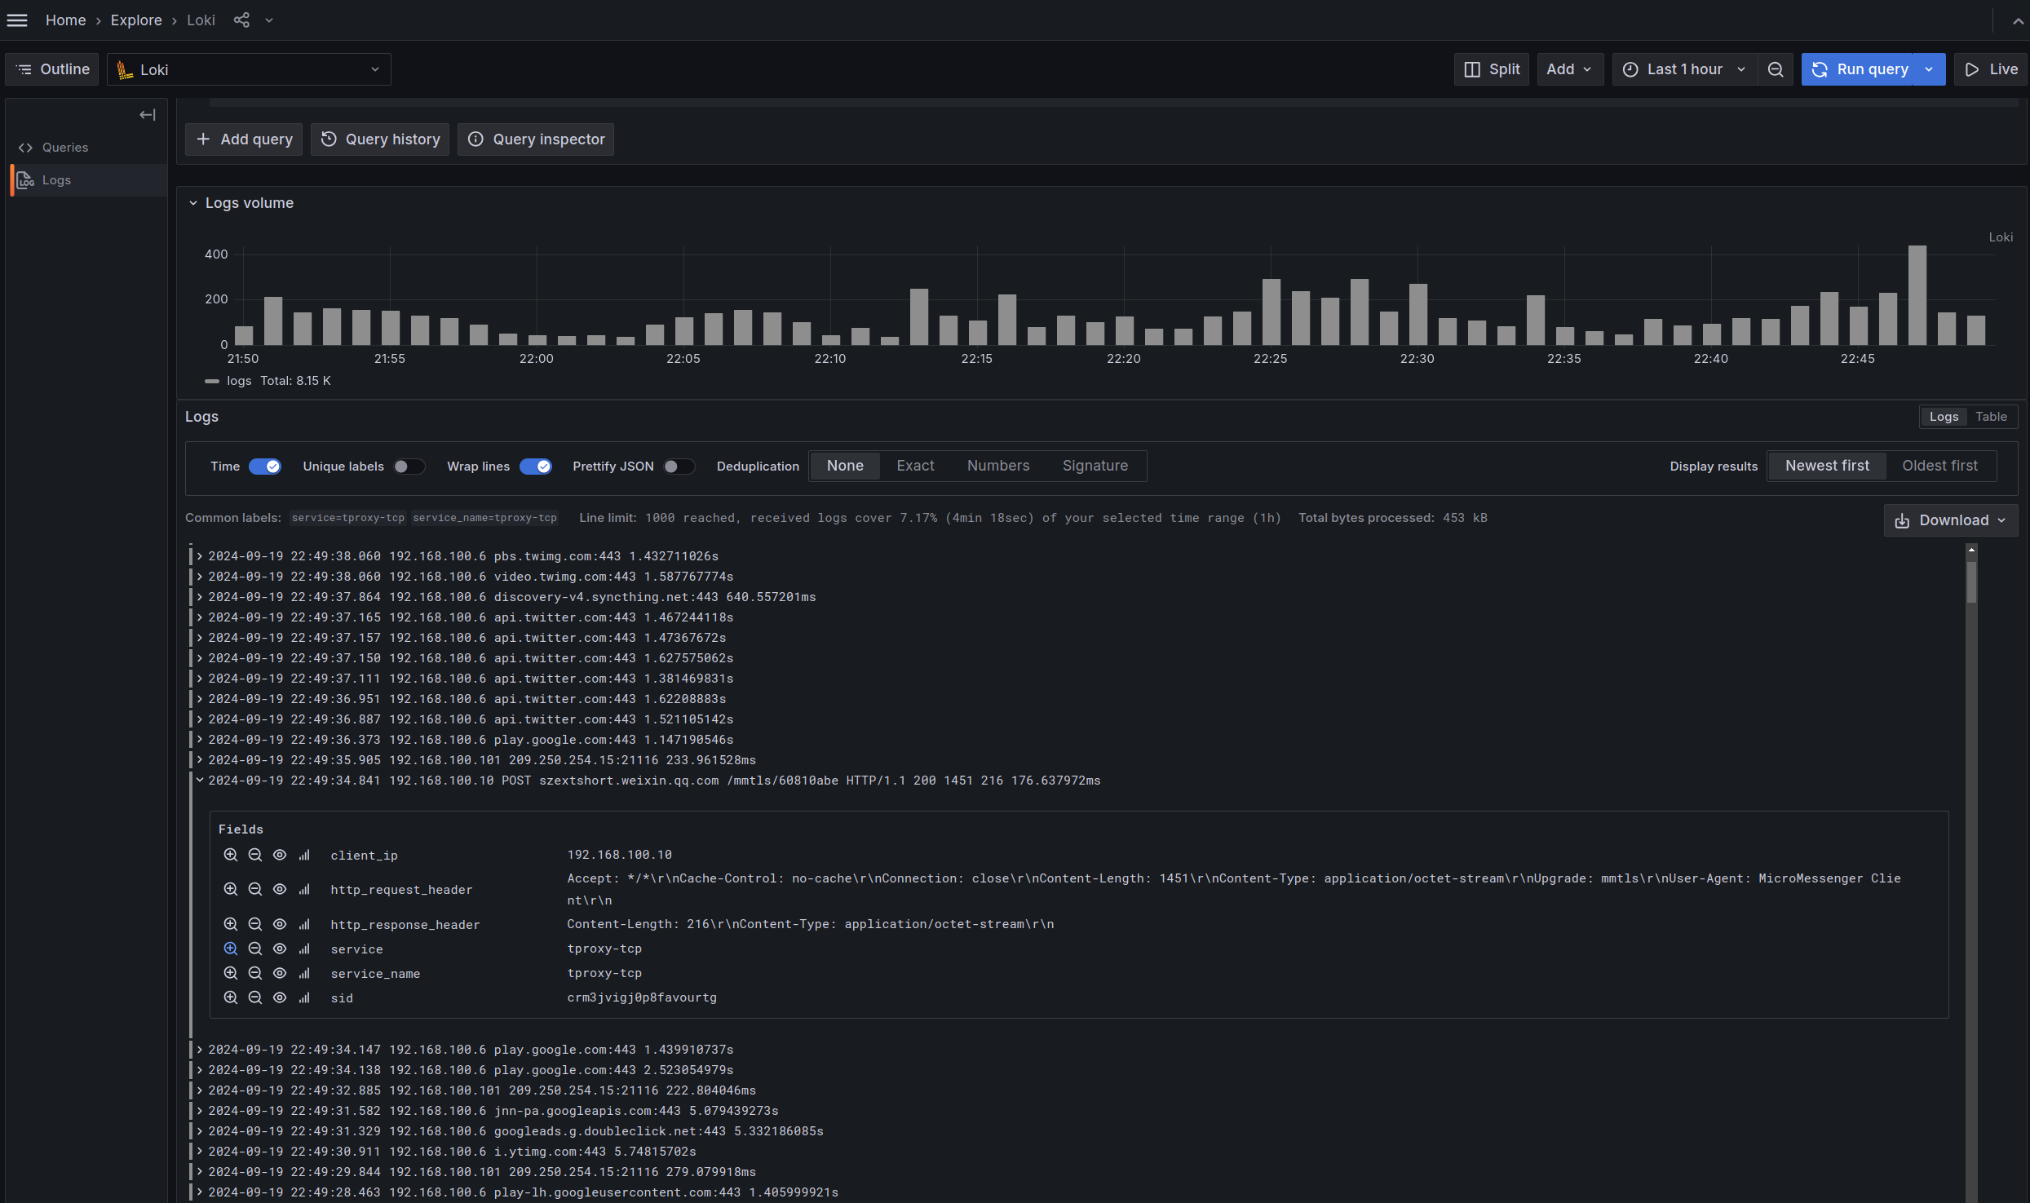The width and height of the screenshot is (2030, 1203).
Task: Start Live log streaming
Action: coord(1990,69)
